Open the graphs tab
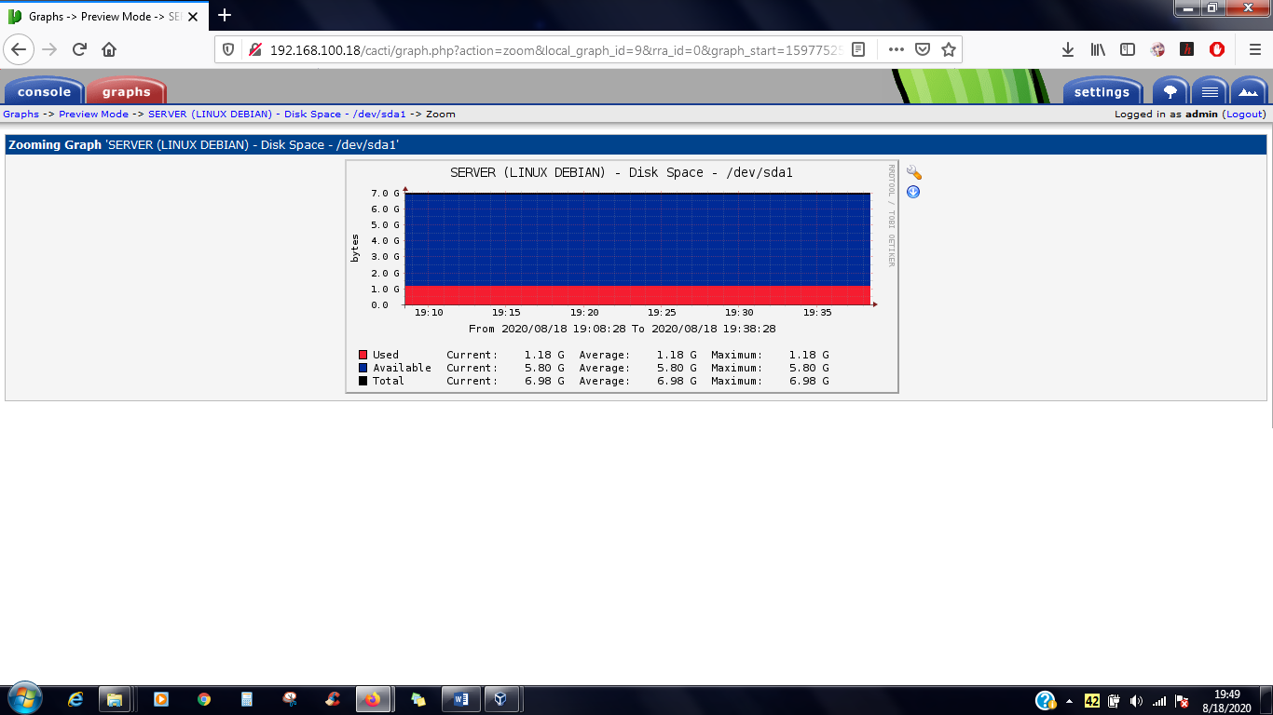This screenshot has height=715, width=1273. [x=126, y=91]
